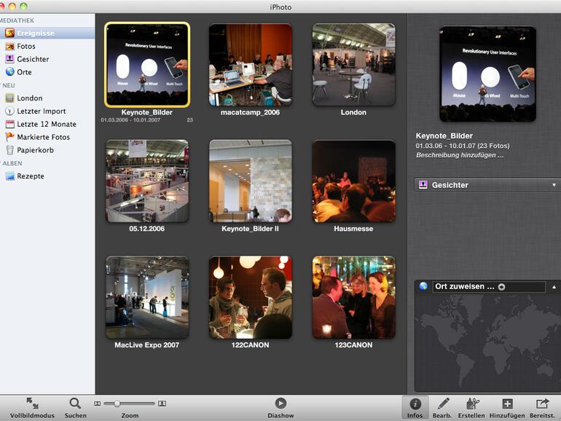Edit the Keynote_Bilder title in info panel
Image resolution: width=561 pixels, height=421 pixels.
pyautogui.click(x=444, y=136)
